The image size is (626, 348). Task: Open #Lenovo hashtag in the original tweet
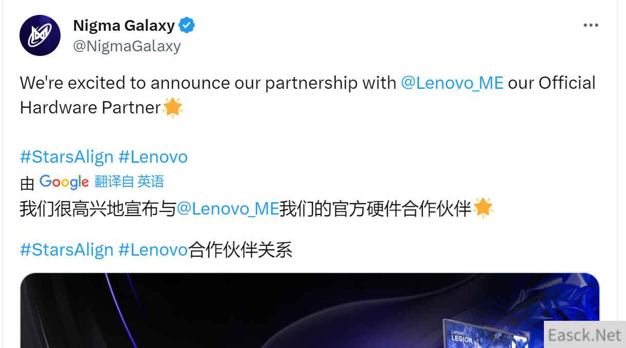coord(153,157)
